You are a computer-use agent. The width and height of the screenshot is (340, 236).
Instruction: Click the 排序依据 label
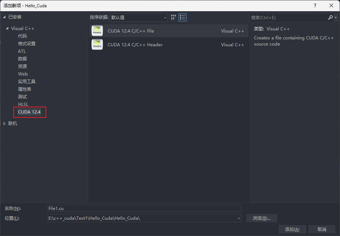click(99, 17)
